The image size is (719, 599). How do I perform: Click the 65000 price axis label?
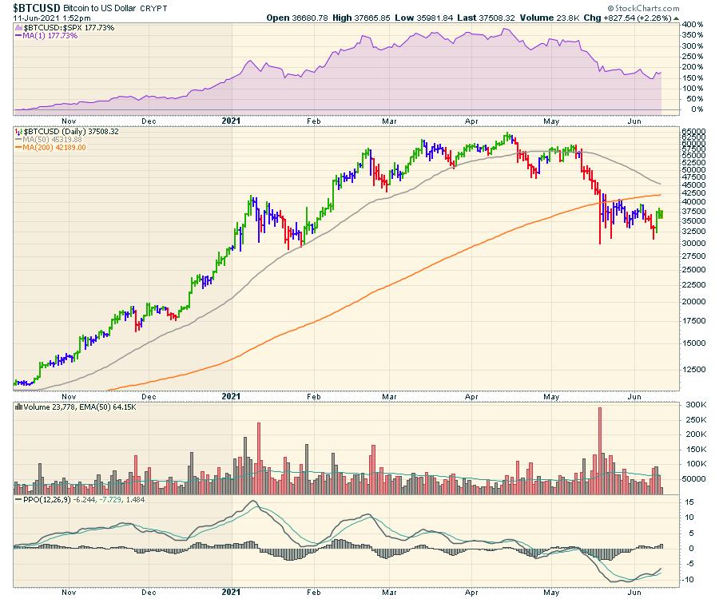click(x=695, y=130)
